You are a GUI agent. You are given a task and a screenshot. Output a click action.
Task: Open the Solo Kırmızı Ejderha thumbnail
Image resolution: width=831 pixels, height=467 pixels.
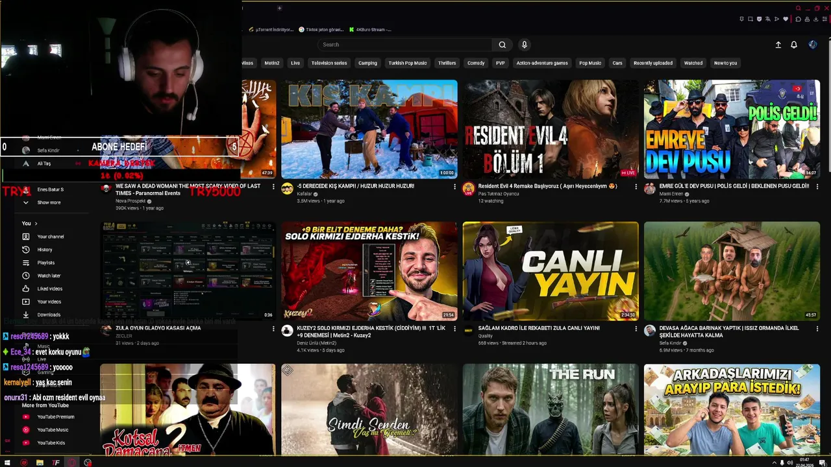pos(369,271)
